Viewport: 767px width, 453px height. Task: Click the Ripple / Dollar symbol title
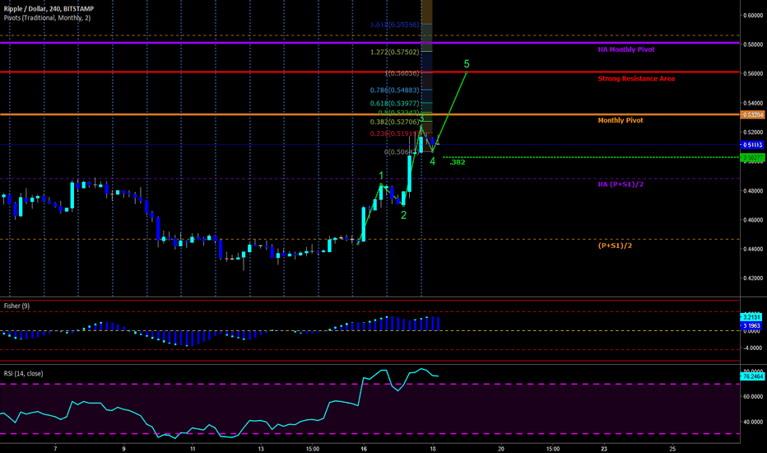[x=49, y=9]
